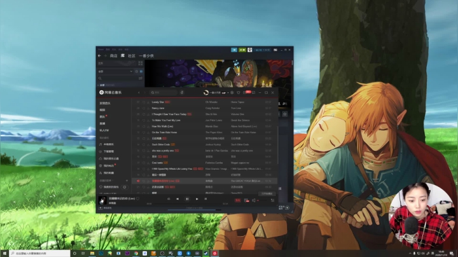The image size is (458, 257).
Task: Toggle heart for Lonely Star
Action: (144, 102)
